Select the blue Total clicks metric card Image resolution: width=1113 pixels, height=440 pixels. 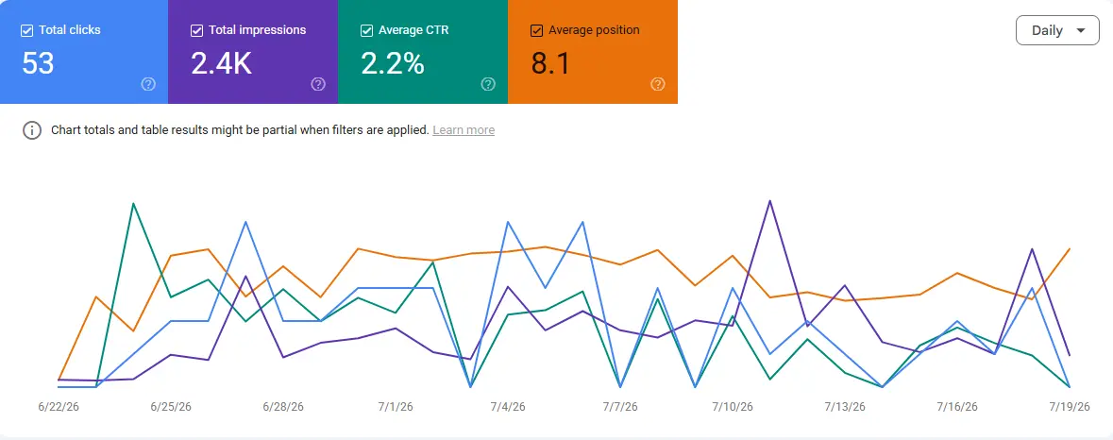coord(84,52)
